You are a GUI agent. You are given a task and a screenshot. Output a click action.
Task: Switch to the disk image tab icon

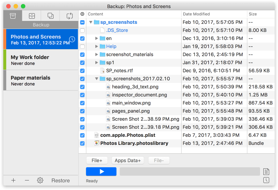32,16
